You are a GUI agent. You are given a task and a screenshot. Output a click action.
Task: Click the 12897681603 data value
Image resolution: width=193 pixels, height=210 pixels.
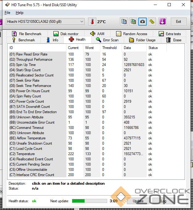pos(134,65)
